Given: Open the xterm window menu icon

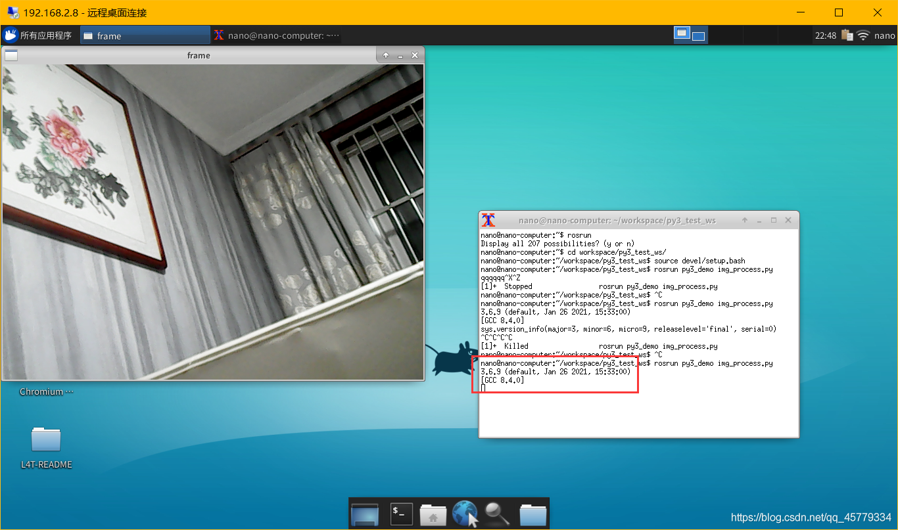Looking at the screenshot, I should coord(488,220).
